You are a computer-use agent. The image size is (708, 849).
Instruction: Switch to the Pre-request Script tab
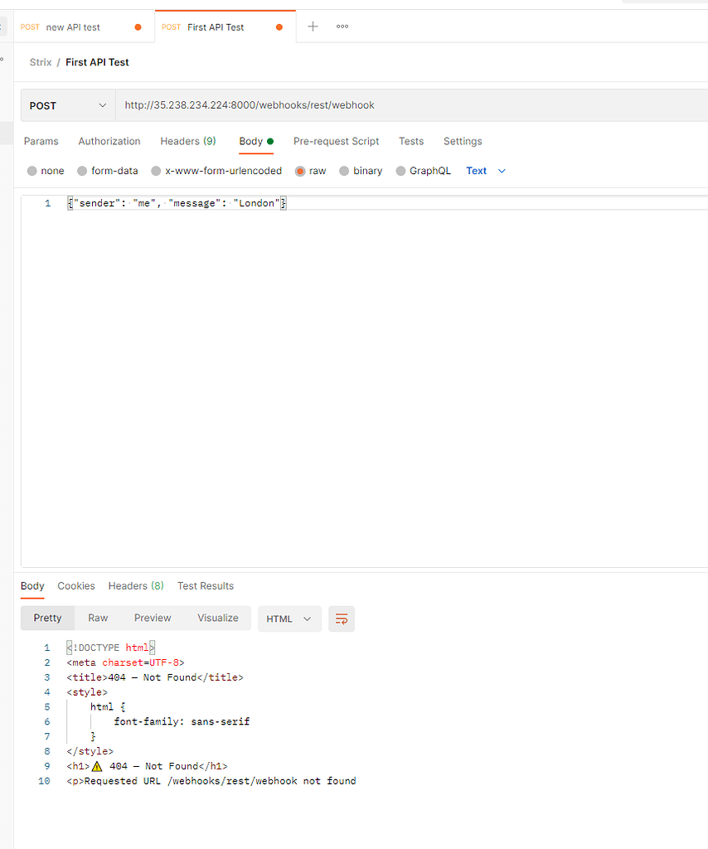[336, 141]
